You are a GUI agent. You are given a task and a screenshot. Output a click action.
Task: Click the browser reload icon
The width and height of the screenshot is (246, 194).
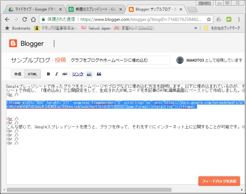coord(25,19)
